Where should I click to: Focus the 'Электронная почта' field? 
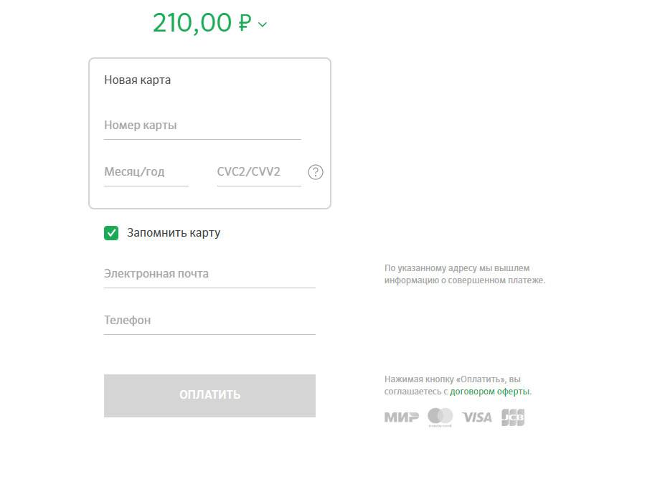point(209,274)
